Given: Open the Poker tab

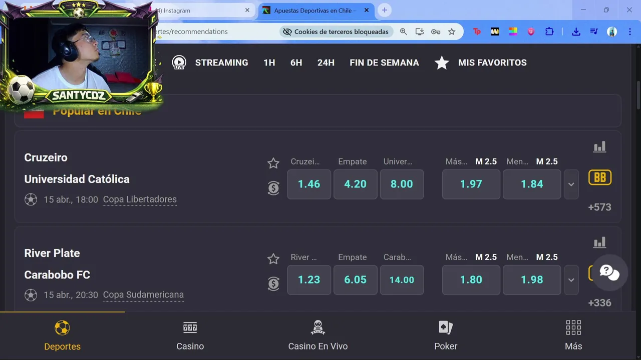Looking at the screenshot, I should pyautogui.click(x=446, y=336).
